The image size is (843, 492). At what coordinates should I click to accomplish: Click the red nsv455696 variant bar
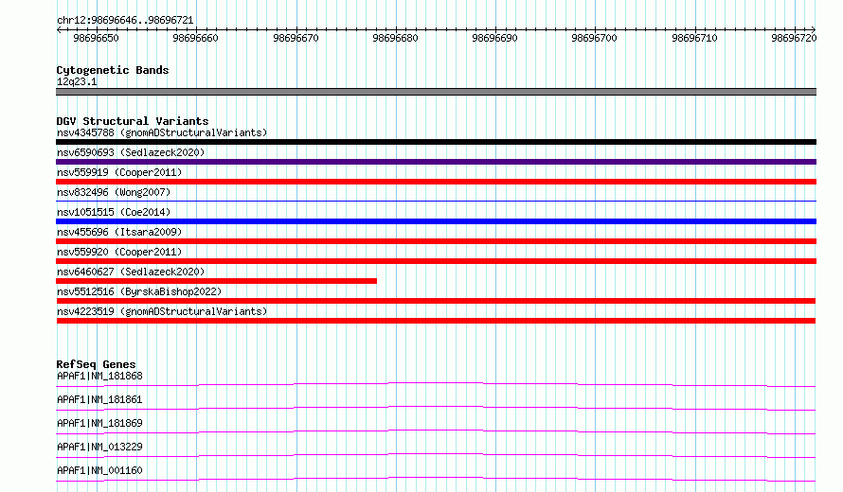(436, 241)
